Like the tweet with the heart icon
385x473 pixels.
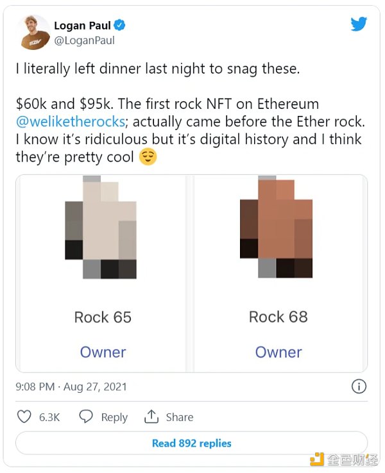pos(24,417)
